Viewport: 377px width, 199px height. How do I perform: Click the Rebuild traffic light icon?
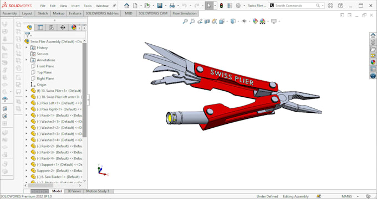tap(221, 6)
